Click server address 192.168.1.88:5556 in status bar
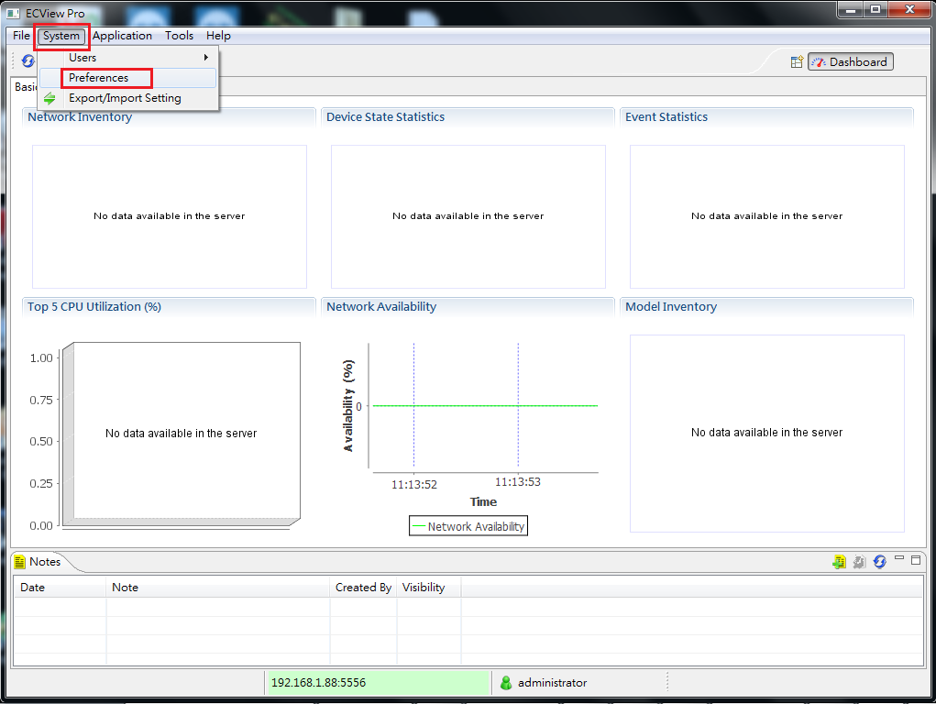Screen dimensions: 936x704 tap(318, 683)
